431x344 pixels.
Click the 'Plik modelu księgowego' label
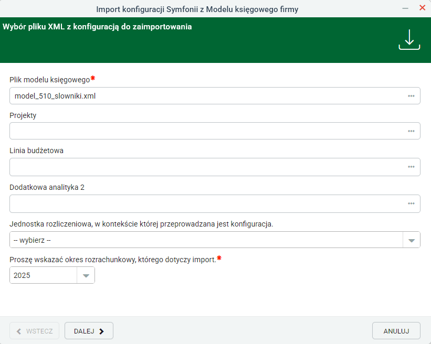click(50, 80)
